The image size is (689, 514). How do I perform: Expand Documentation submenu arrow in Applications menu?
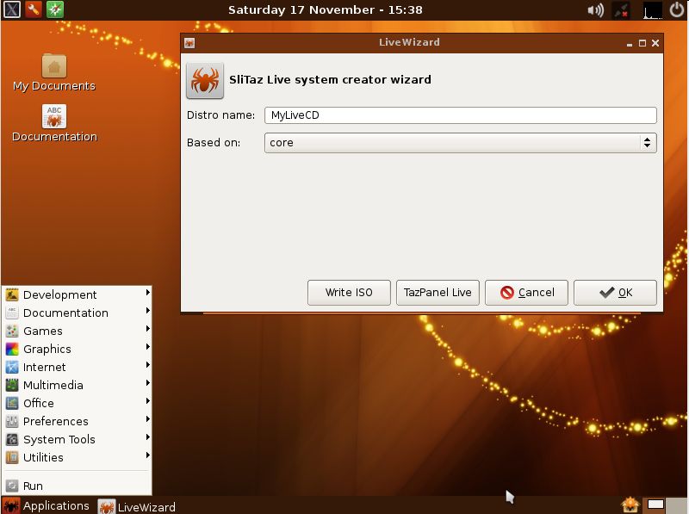[148, 311]
